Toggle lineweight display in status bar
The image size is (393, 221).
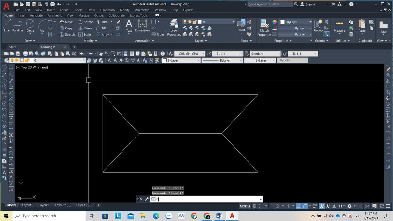pyautogui.click(x=315, y=206)
